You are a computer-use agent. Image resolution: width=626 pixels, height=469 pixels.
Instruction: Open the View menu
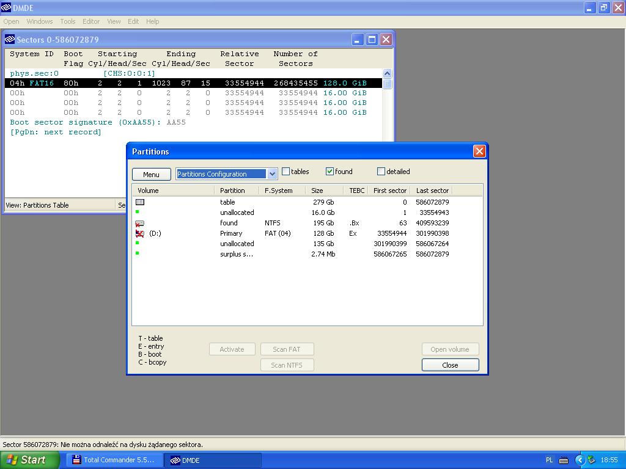click(x=114, y=21)
